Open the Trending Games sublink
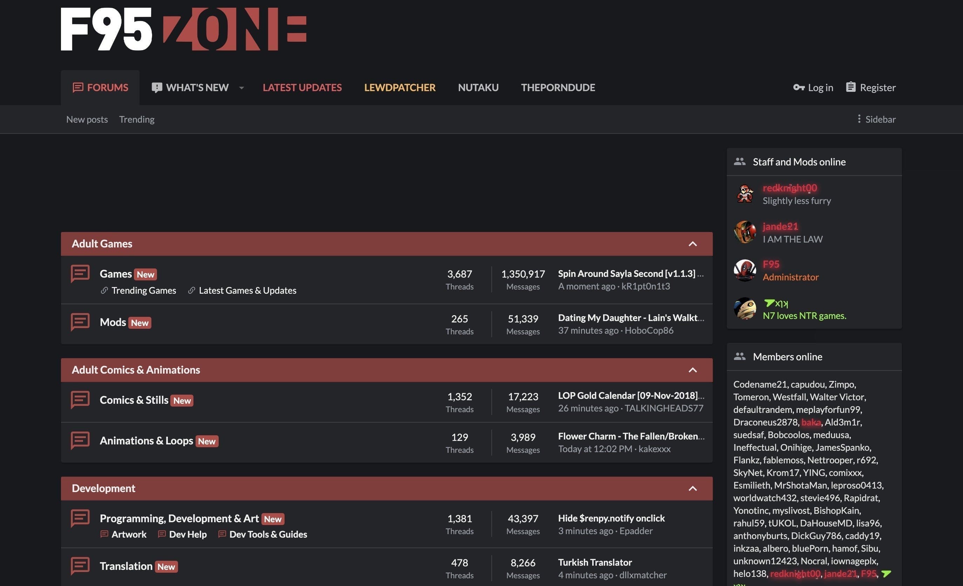Viewport: 963px width, 586px height. pos(144,291)
